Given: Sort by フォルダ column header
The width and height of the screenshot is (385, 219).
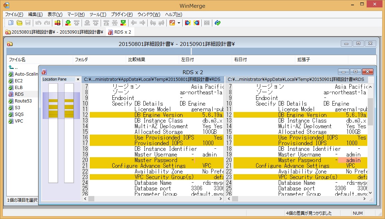Looking at the screenshot, I should (x=100, y=59).
